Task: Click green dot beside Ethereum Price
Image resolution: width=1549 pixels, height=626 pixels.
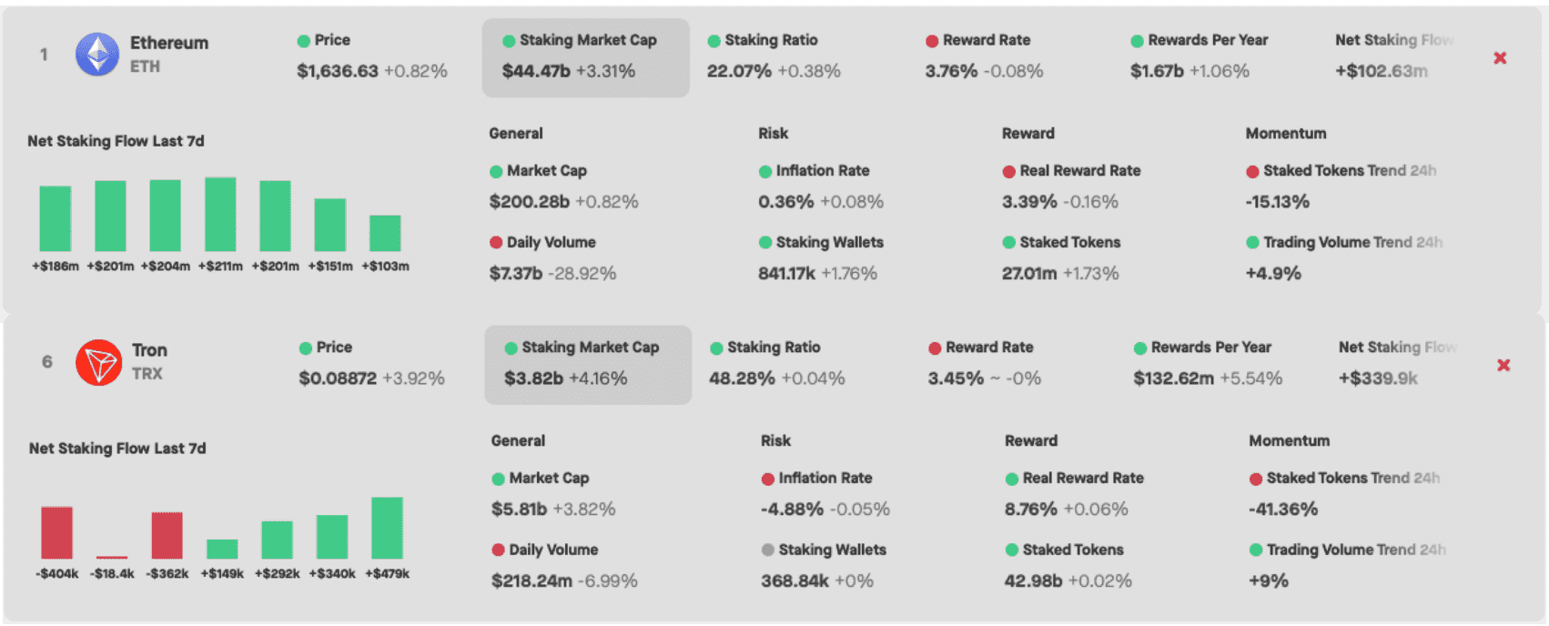Action: (x=304, y=41)
